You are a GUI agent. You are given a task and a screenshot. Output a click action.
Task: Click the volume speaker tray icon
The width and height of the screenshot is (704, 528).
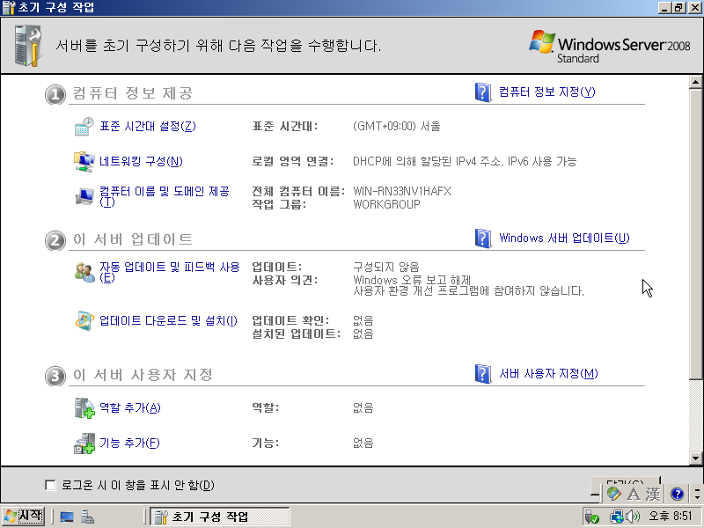[633, 517]
